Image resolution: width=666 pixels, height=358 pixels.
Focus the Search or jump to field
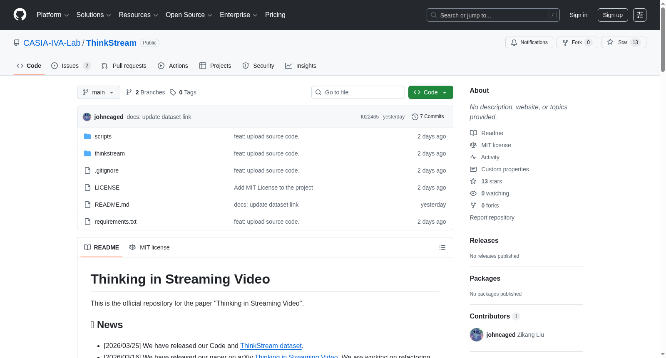pos(493,15)
